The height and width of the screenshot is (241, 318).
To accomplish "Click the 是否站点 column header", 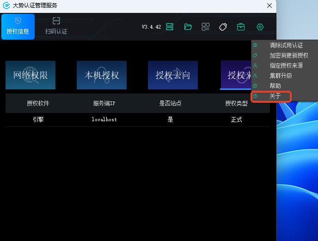I will (x=170, y=103).
